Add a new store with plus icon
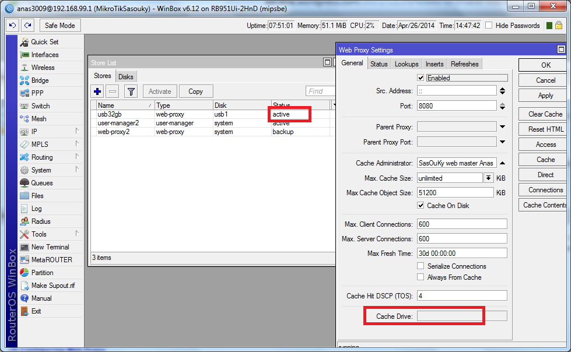 [x=97, y=91]
